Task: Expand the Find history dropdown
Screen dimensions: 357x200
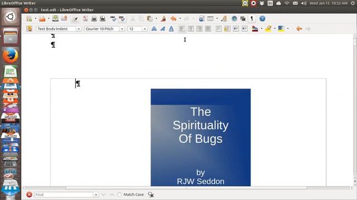Action: pyautogui.click(x=96, y=194)
